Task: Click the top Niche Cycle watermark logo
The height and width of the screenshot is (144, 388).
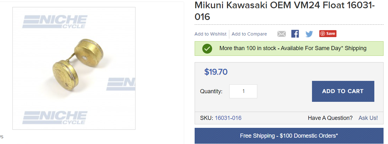Action: (55, 22)
